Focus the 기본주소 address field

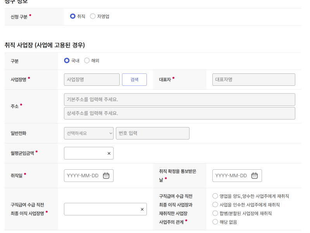pos(179,100)
